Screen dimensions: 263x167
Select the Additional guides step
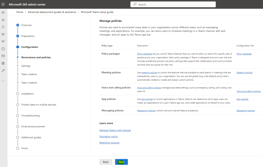(x=31, y=137)
